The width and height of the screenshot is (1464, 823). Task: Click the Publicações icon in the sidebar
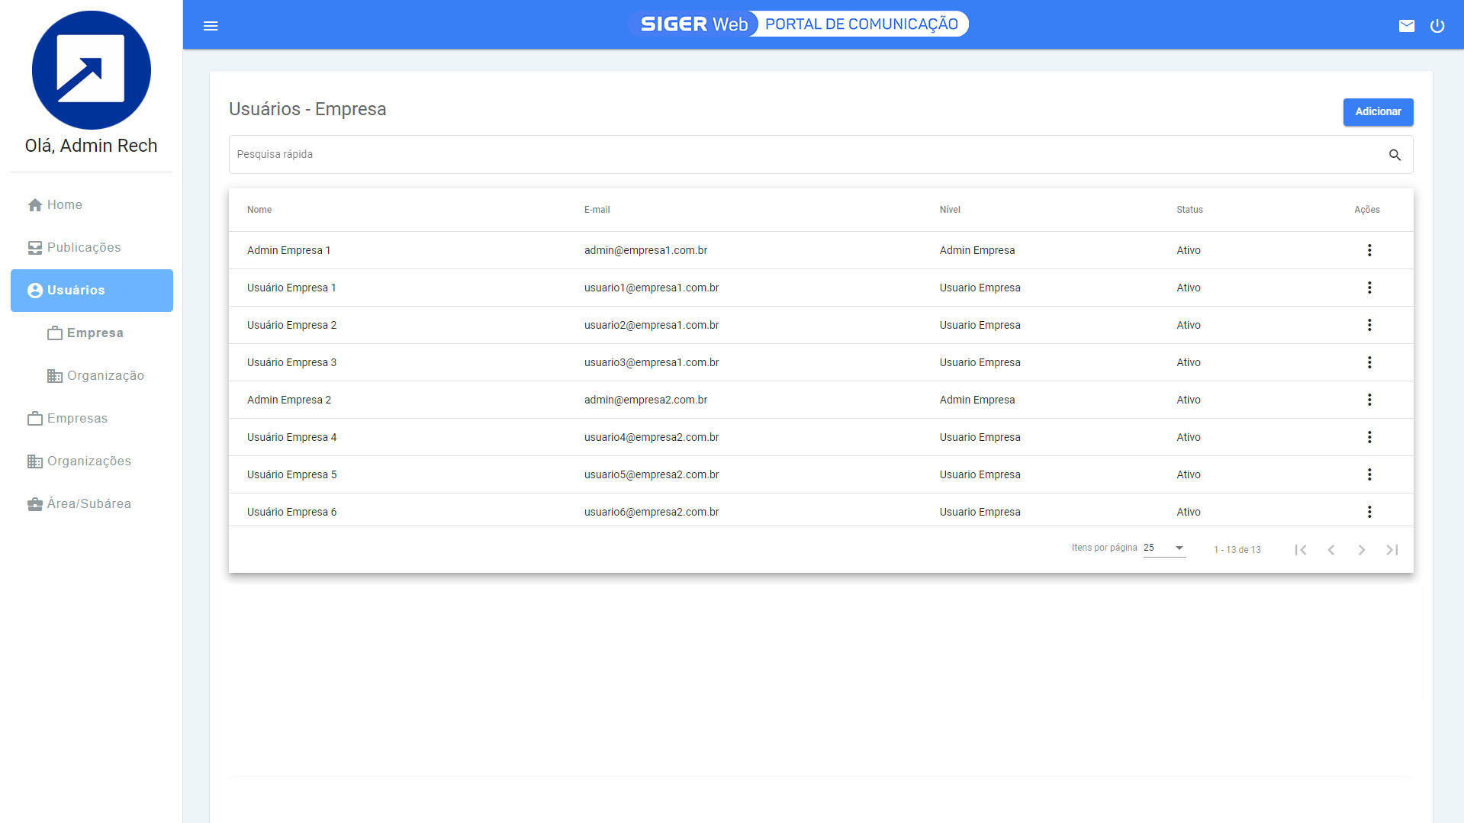[34, 247]
